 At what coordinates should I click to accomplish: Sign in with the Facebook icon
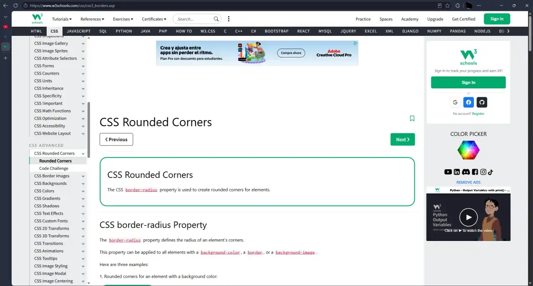(x=468, y=102)
